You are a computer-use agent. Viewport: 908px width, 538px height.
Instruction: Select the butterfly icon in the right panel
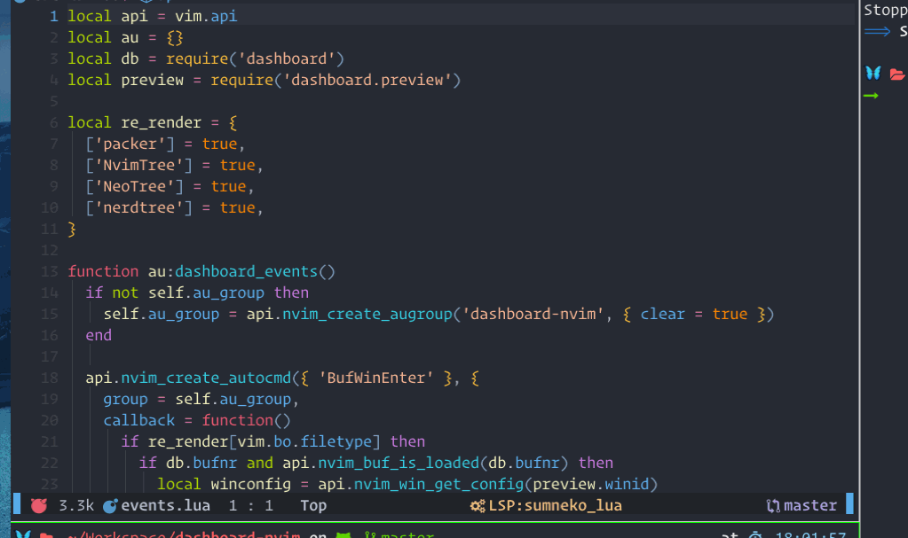(872, 72)
